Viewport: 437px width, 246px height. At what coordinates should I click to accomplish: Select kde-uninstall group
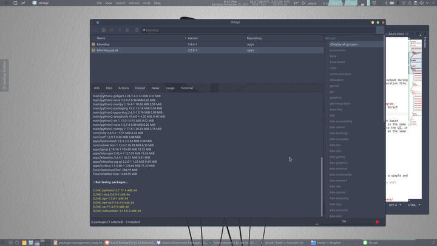click(x=339, y=210)
